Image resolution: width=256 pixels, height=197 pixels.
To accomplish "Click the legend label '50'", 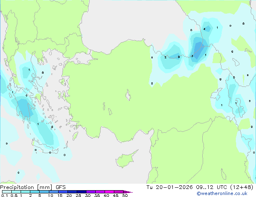I will click(125, 195).
